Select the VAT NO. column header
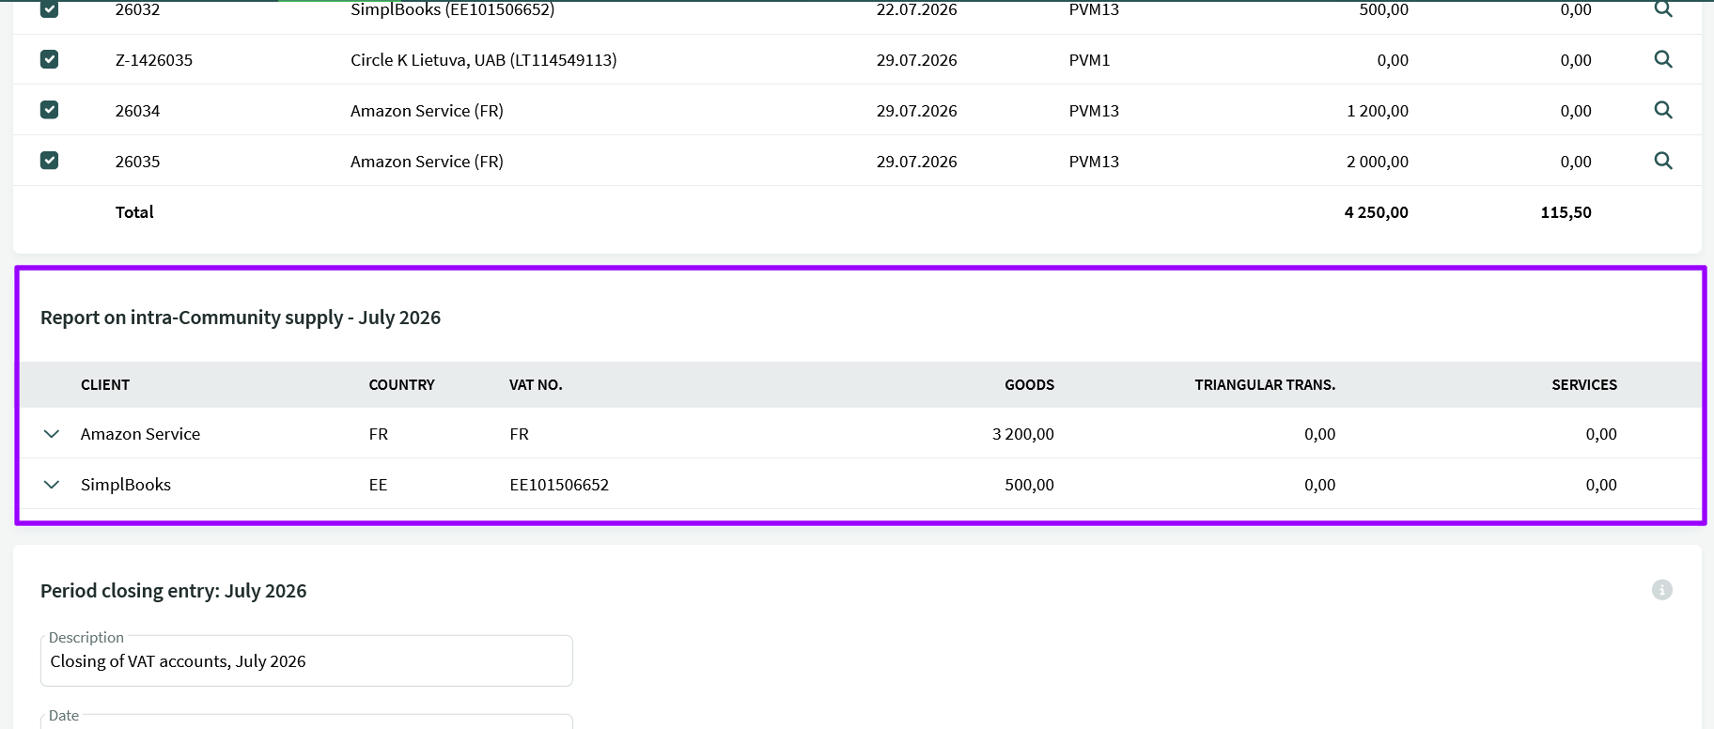1714x729 pixels. click(536, 385)
